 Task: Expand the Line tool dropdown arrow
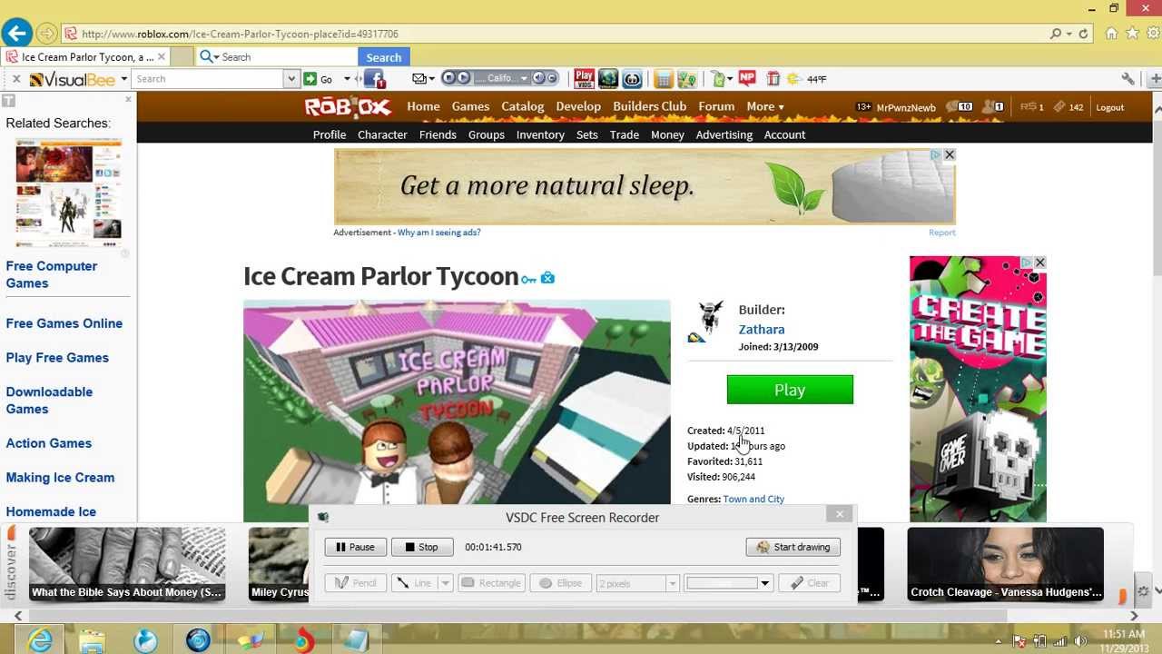pyautogui.click(x=445, y=583)
